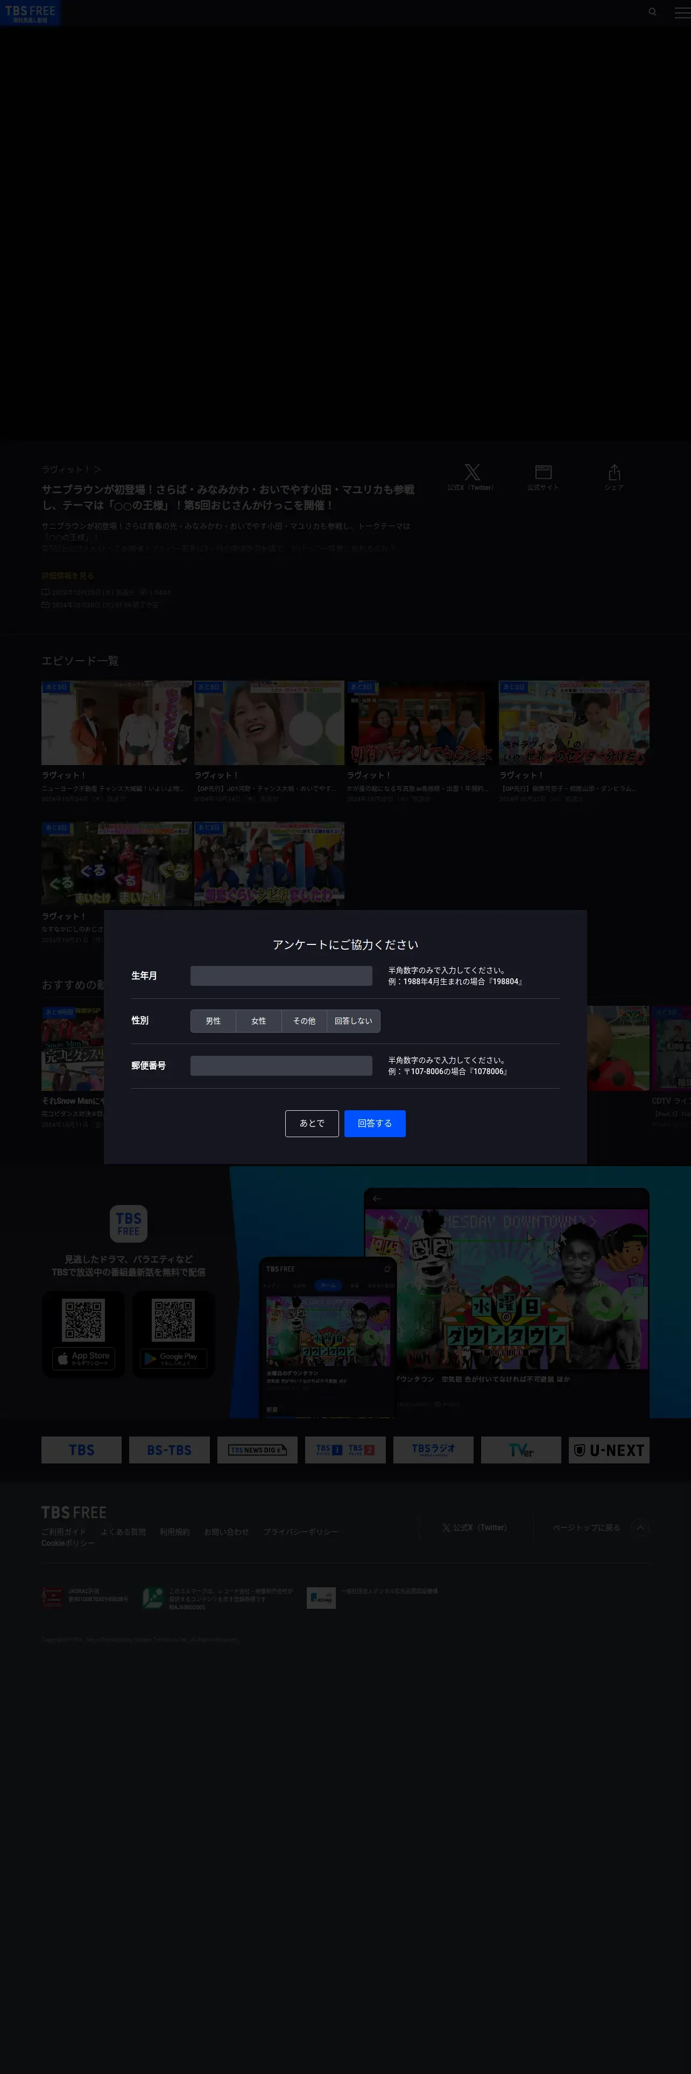Expand 詳細情報を見る details link
The width and height of the screenshot is (691, 2074).
click(x=68, y=576)
